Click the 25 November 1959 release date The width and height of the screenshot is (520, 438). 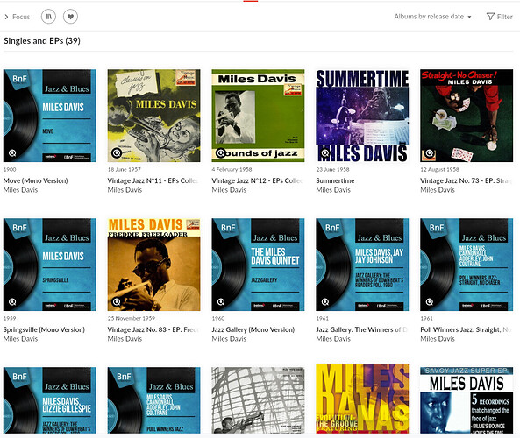coord(132,318)
